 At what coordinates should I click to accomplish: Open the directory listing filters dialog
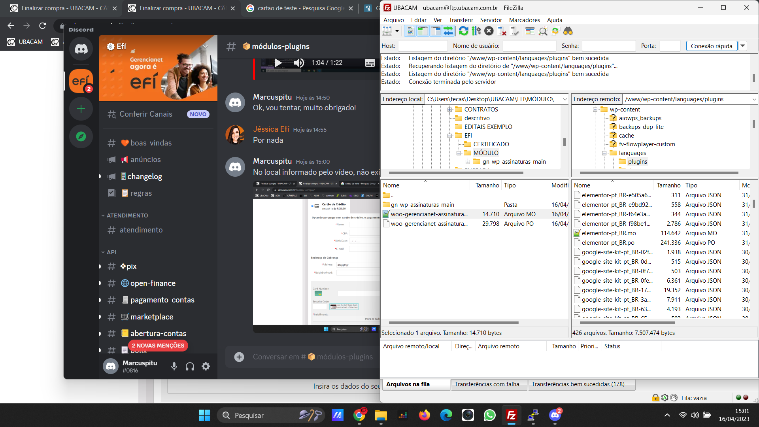pyautogui.click(x=530, y=31)
